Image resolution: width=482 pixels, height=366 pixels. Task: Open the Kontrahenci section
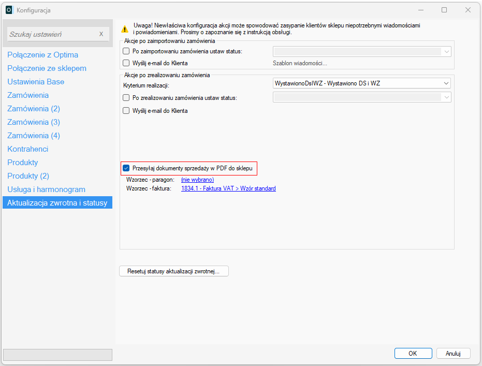click(27, 149)
